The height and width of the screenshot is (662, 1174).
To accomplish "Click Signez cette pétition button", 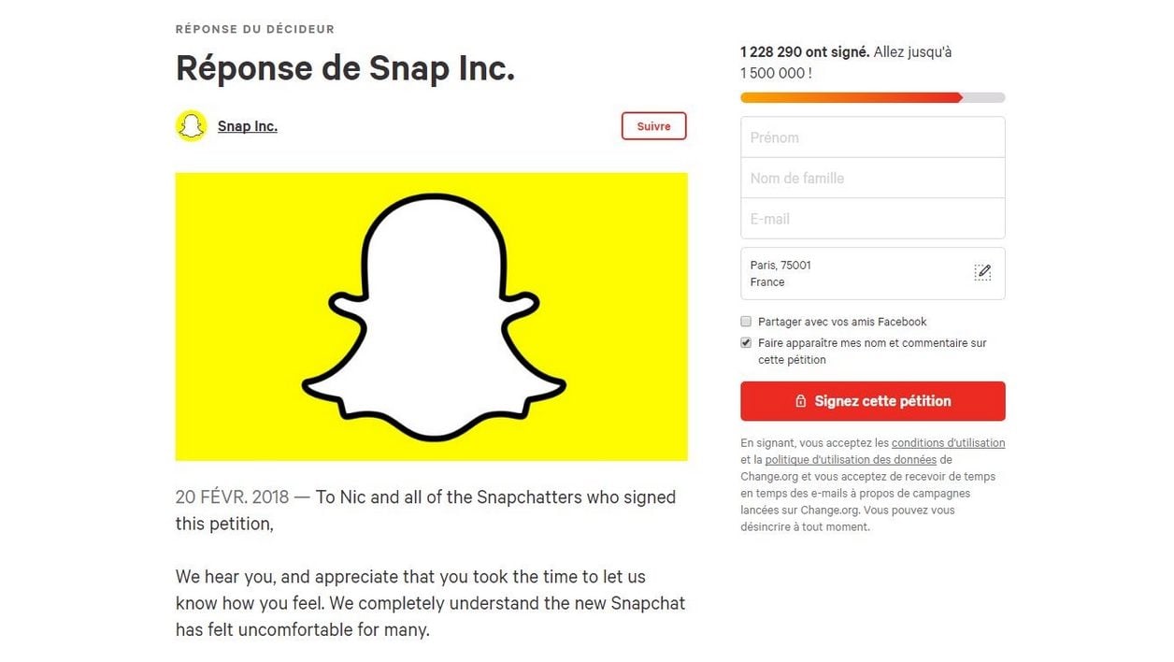I will coord(872,401).
